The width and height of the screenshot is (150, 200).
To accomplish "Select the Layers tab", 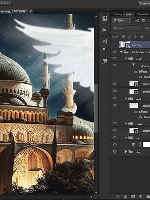I will [x=128, y=14].
